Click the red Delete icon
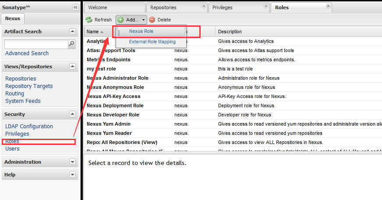 [x=152, y=20]
